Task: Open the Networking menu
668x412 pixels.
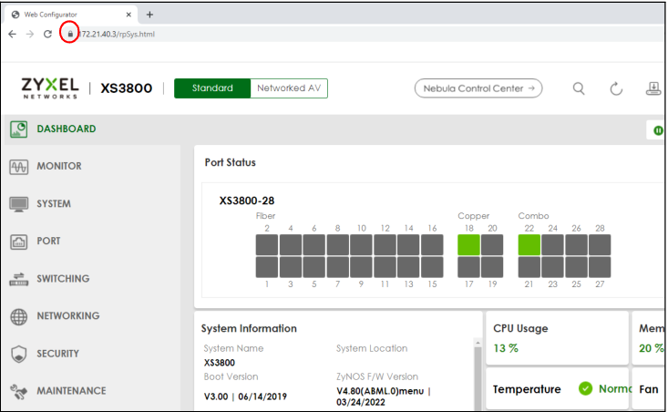Action: 68,316
